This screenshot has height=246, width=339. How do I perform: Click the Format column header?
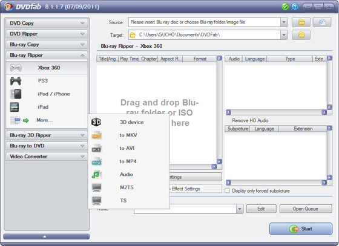(x=200, y=59)
